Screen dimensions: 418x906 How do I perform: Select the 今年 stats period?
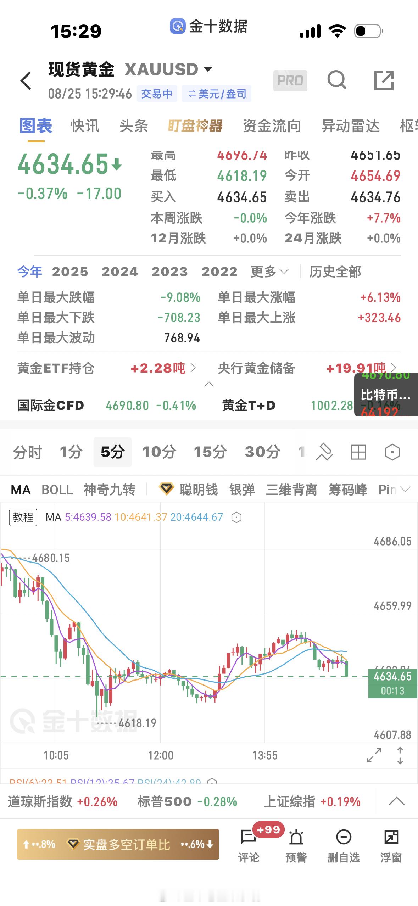tap(30, 272)
